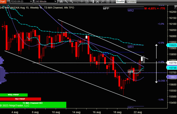Click the purple 15663 price marker
Image resolution: width=177 pixels, height=114 pixels.
(172, 77)
